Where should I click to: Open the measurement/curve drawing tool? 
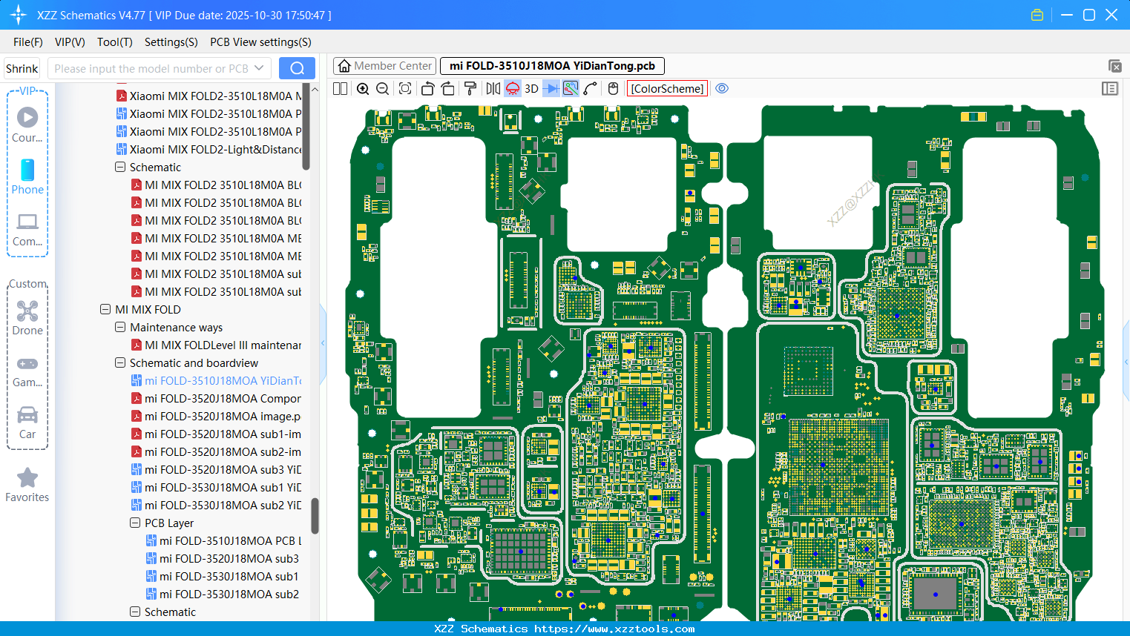pos(588,88)
